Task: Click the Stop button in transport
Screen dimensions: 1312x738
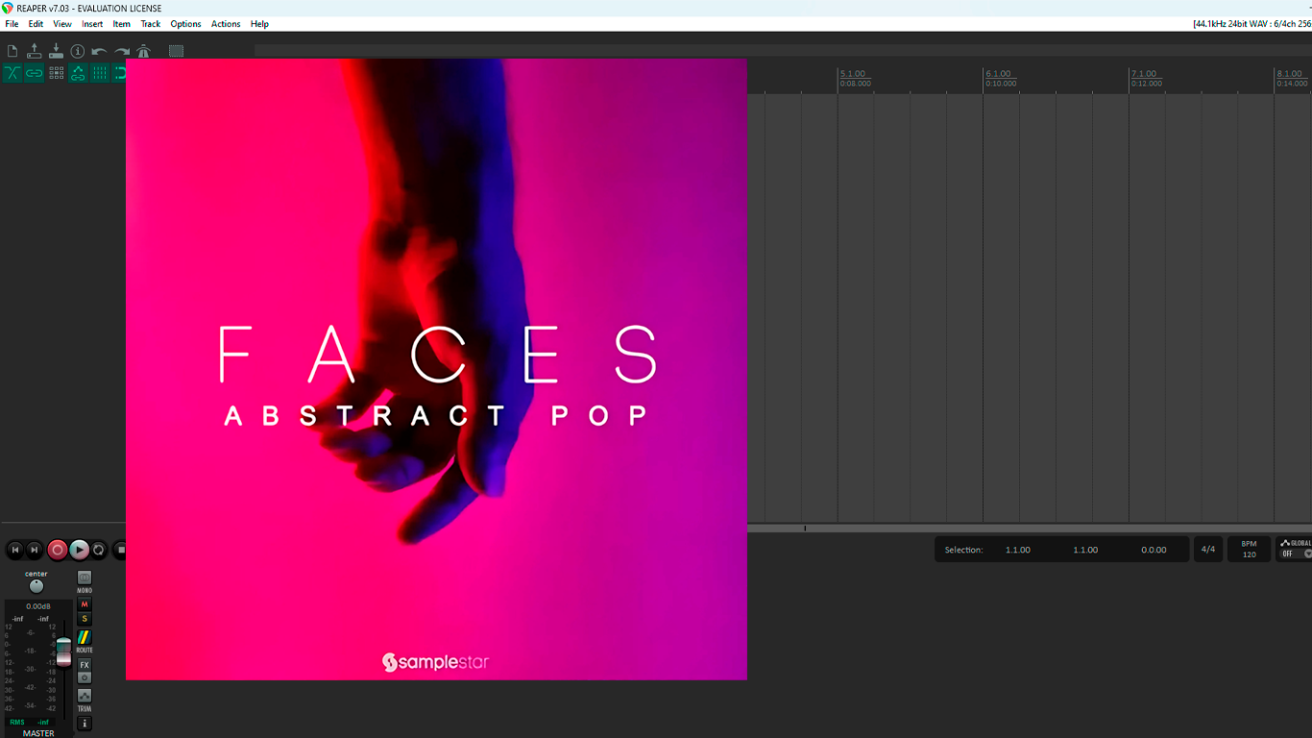Action: pos(120,550)
